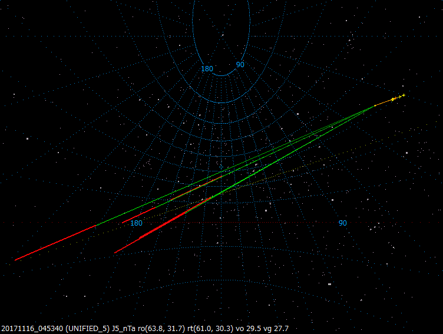Image resolution: width=443 pixels, height=334 pixels.
Task: Select the leftmost long red meteor trail
Action: click(55, 243)
